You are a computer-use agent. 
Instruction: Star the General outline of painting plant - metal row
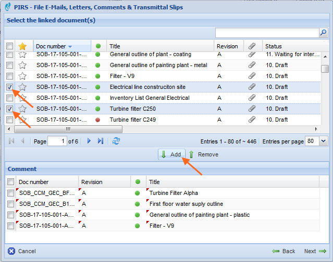(x=22, y=65)
